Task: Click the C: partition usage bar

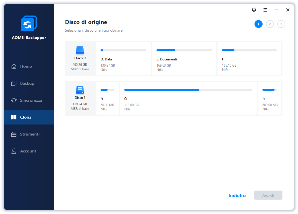Action: [188, 90]
